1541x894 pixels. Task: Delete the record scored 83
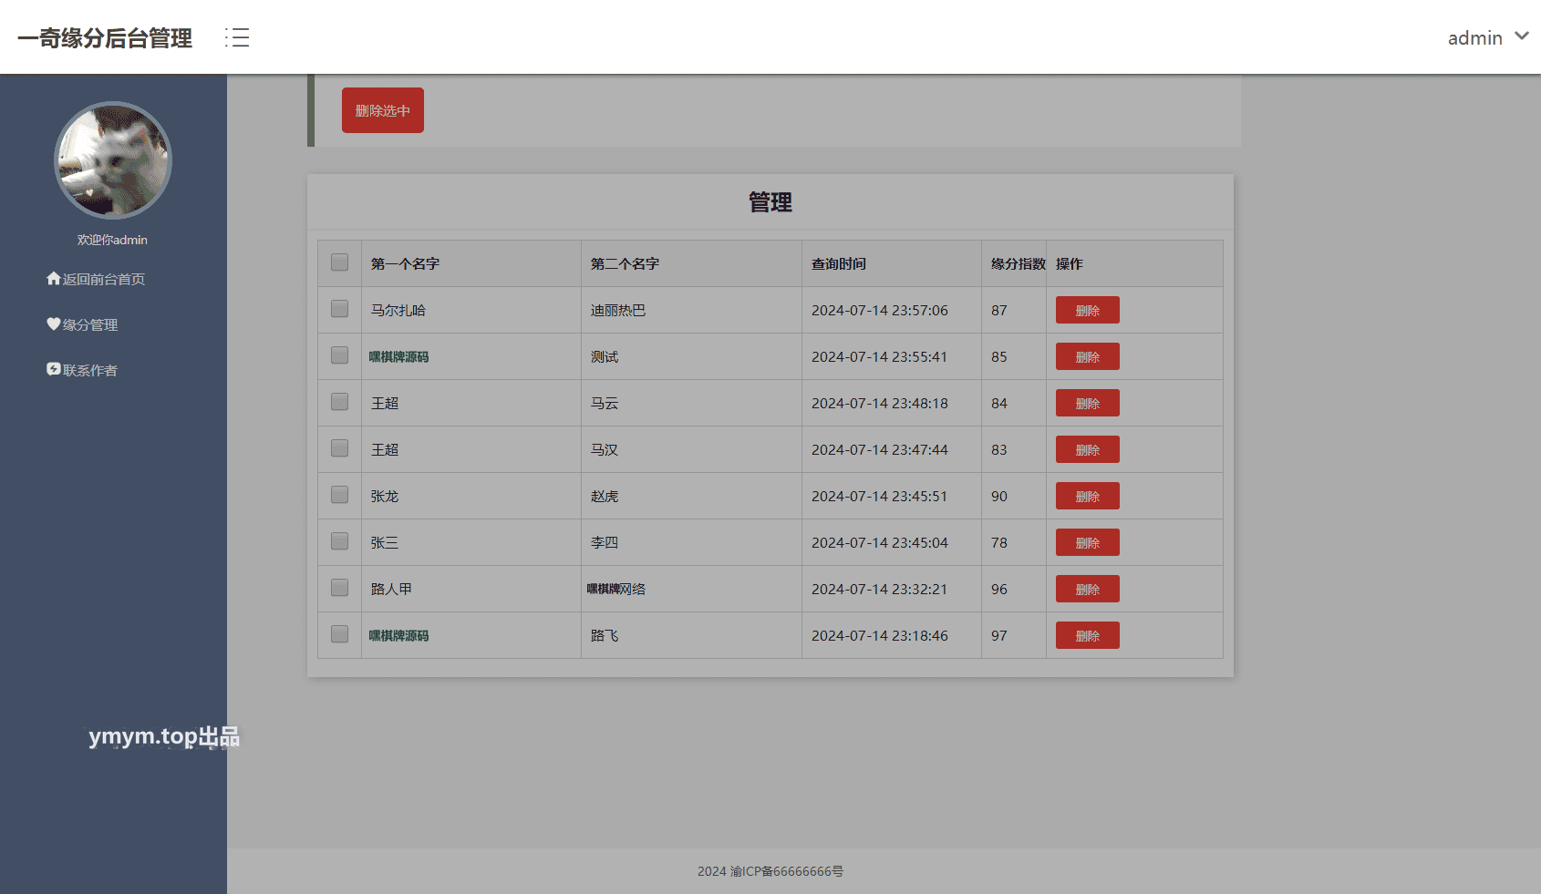point(1087,449)
